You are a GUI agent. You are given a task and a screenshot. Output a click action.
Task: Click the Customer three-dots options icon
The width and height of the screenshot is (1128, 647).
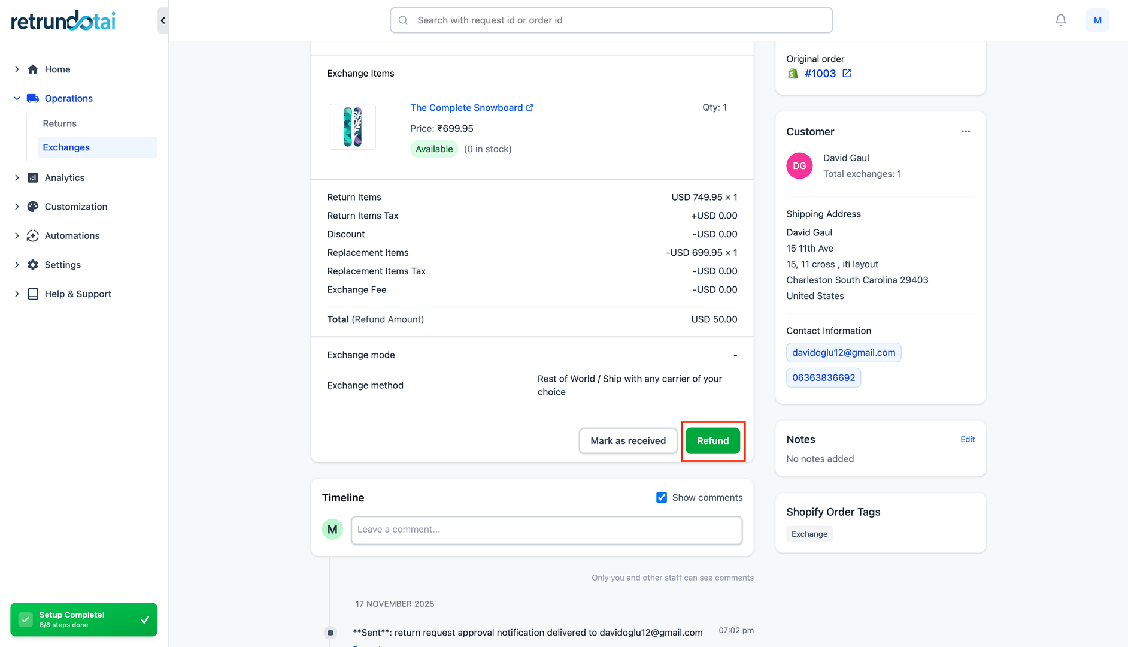click(x=965, y=132)
